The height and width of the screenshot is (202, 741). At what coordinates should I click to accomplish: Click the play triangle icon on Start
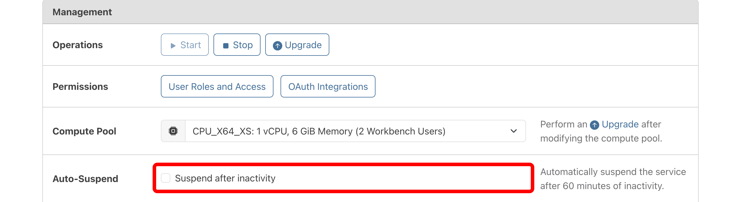point(173,46)
